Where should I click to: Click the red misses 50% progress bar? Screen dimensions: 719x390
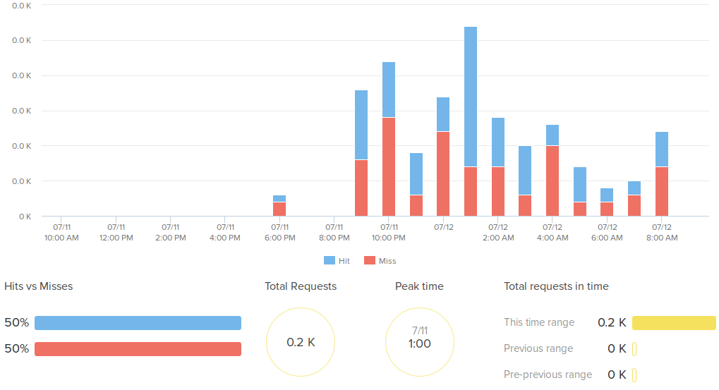[138, 349]
